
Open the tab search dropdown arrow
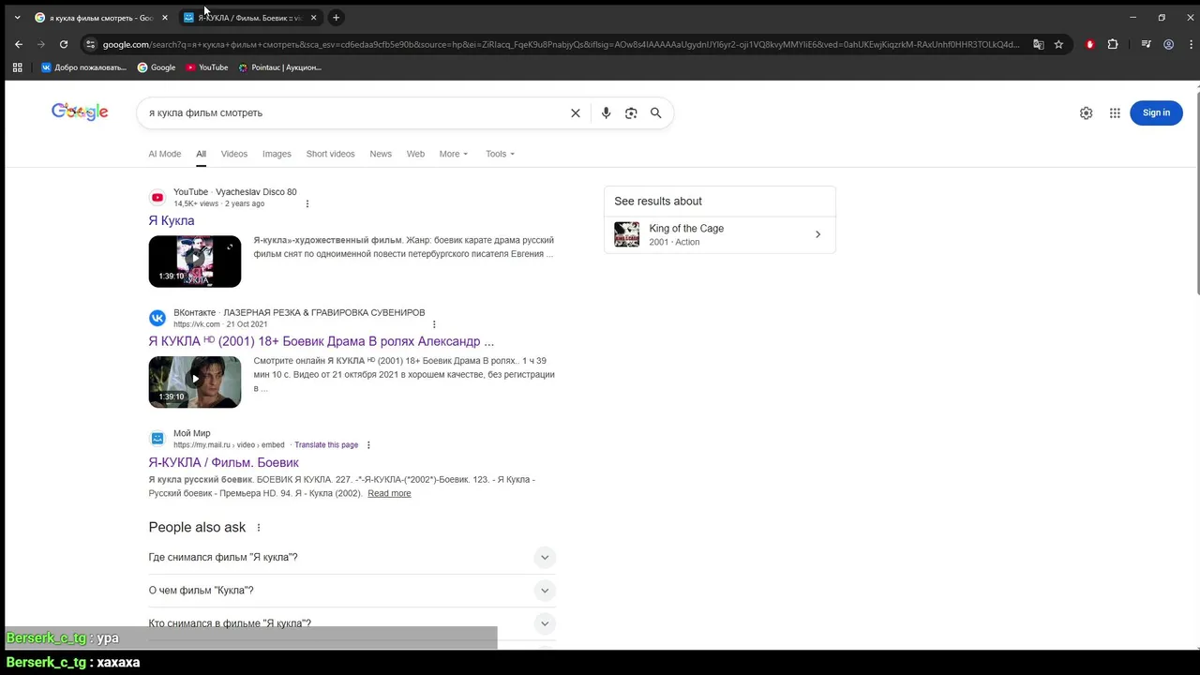click(x=17, y=17)
